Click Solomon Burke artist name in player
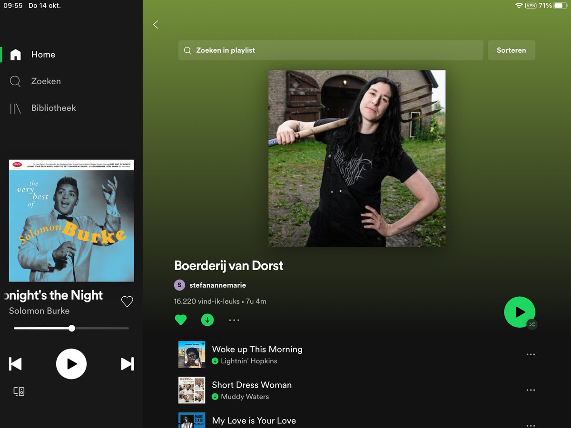Image resolution: width=571 pixels, height=428 pixels. tap(39, 311)
